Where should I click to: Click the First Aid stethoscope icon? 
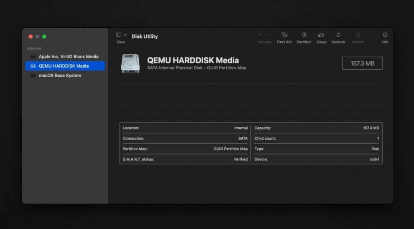284,35
